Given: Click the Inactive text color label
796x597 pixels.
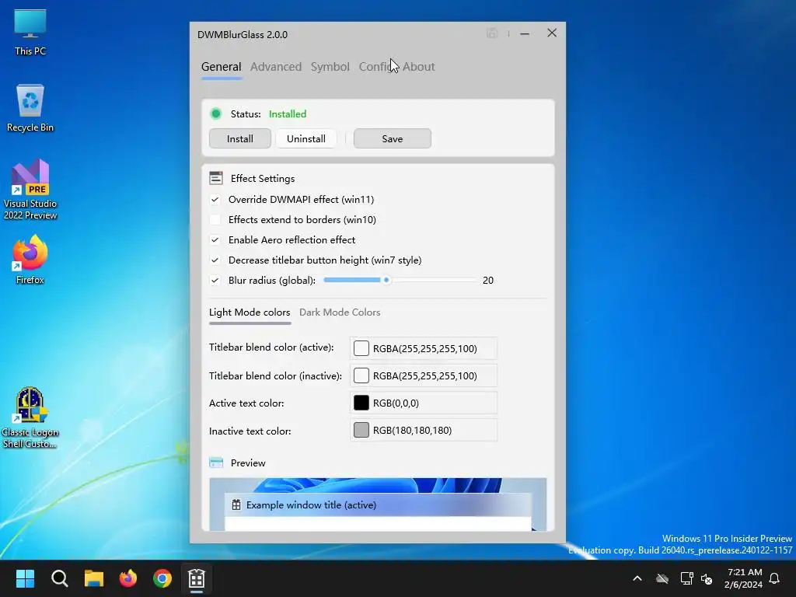Looking at the screenshot, I should 250,431.
